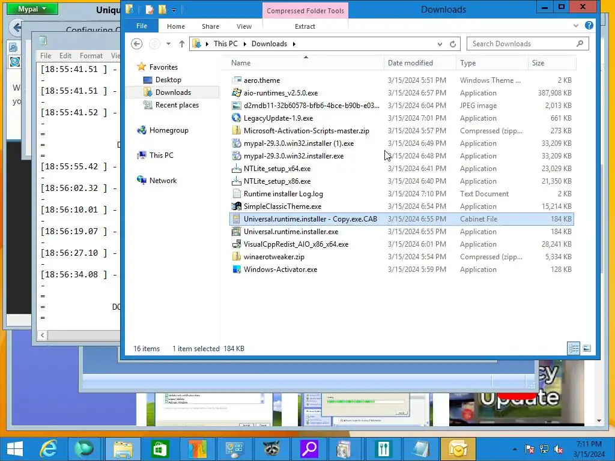Switch to large icons view layout
The image size is (615, 461).
click(587, 348)
